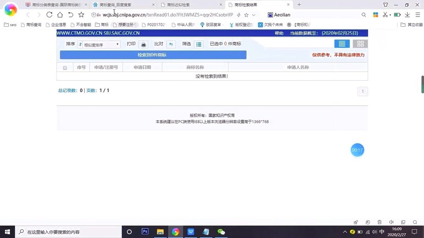This screenshot has height=238, width=424.
Task: Enable the Chinese input method in system tray
Action: pyautogui.click(x=382, y=232)
